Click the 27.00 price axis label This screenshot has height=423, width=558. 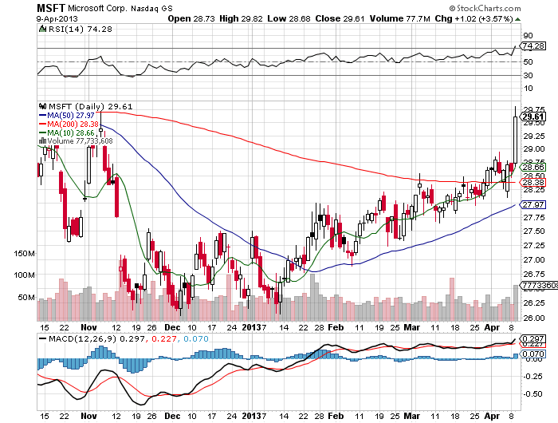tap(534, 260)
